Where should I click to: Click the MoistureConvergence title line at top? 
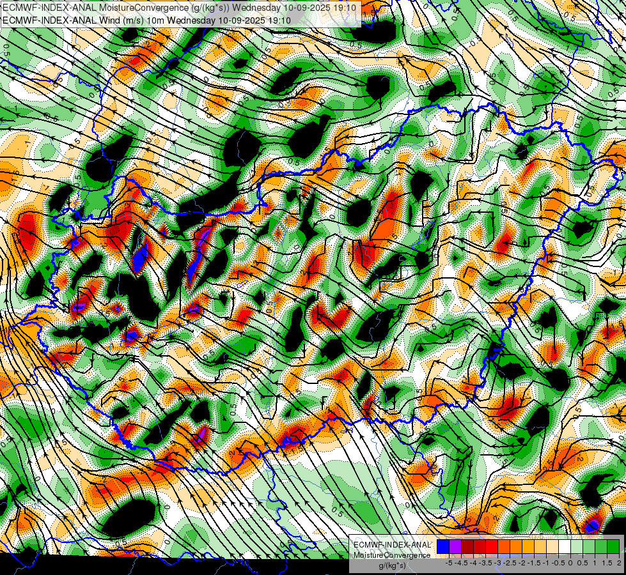click(x=180, y=7)
